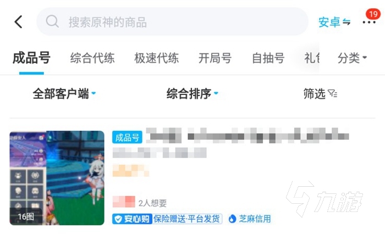Open the listing thumbnail with 16图
385x234 pixels.
[x=57, y=178]
